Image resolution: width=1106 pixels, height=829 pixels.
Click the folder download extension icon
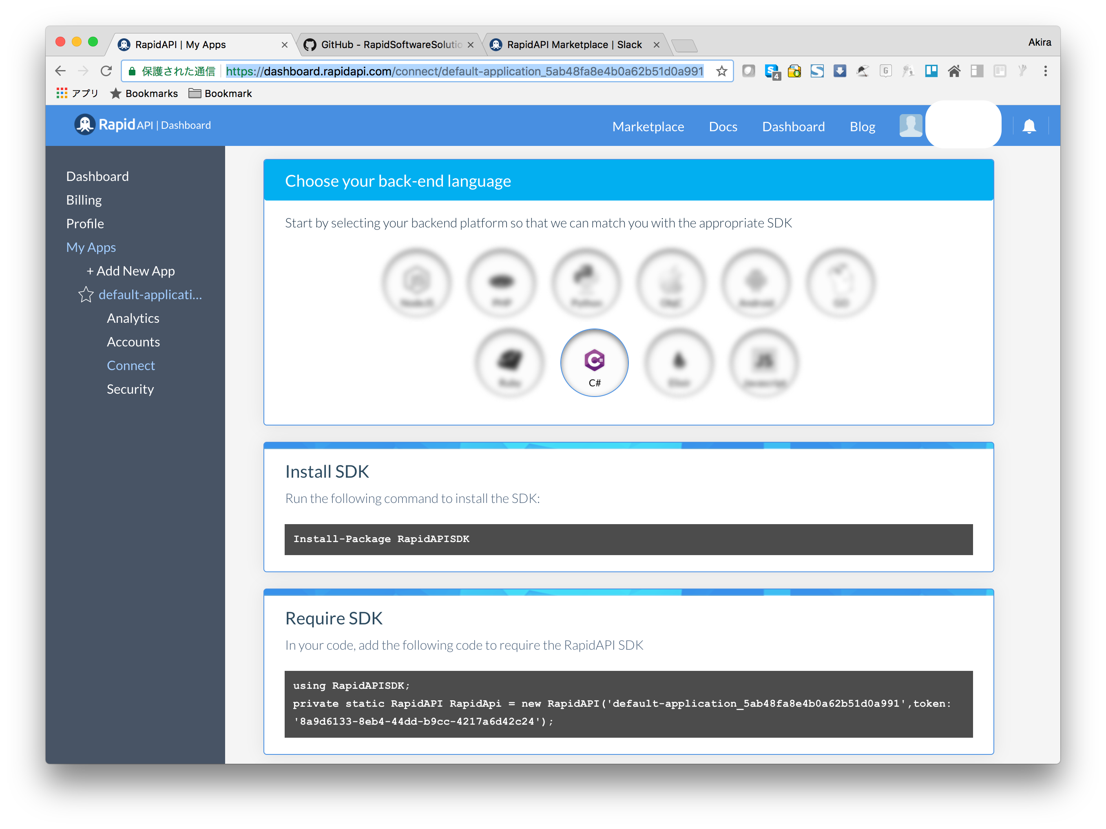coord(794,71)
